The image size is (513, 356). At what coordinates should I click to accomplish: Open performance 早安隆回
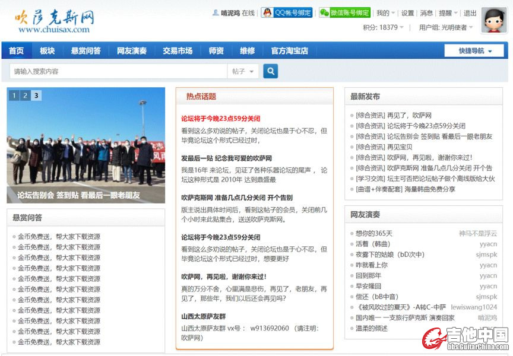click(x=368, y=286)
